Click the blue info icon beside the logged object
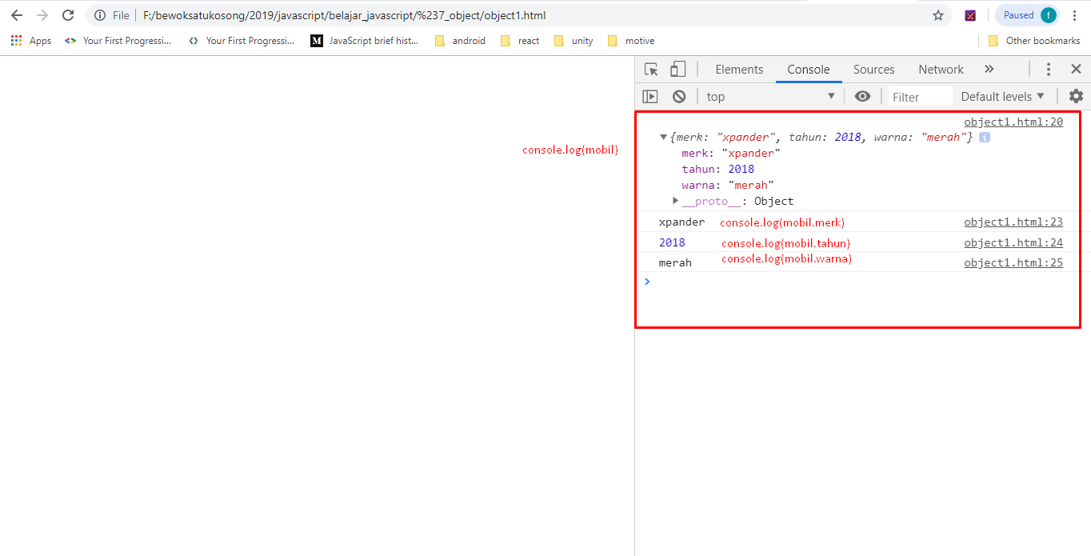The height and width of the screenshot is (556, 1091). point(984,137)
